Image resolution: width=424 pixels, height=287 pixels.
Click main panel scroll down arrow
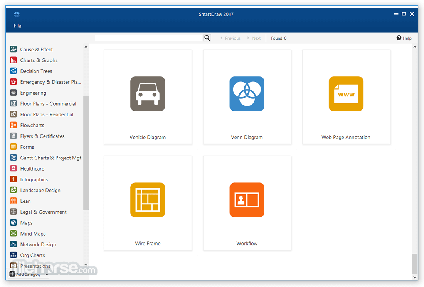point(414,277)
